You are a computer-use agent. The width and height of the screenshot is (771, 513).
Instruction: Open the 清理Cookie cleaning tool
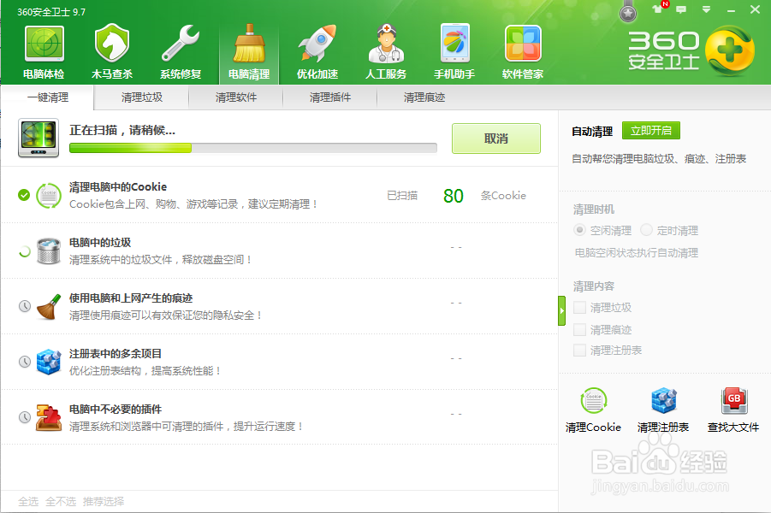[593, 409]
